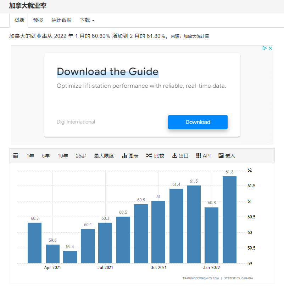This screenshot has width=284, height=286.
Task: Click the 加拿大就业率 page title
Action: point(28,6)
